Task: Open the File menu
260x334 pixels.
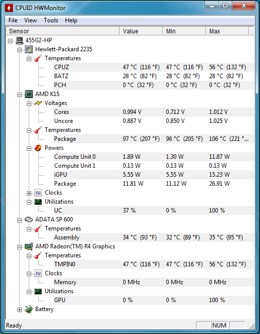Action: pyautogui.click(x=13, y=20)
